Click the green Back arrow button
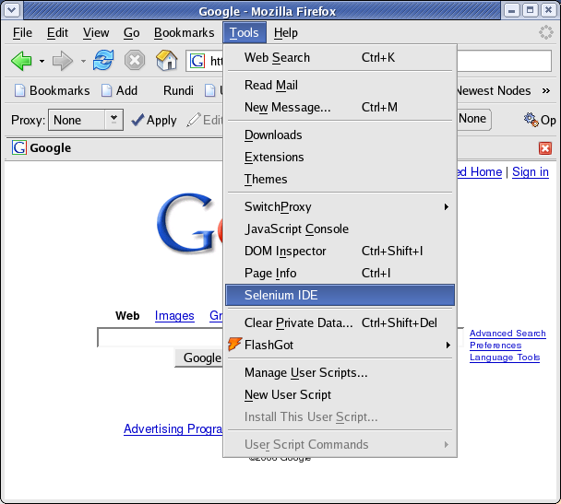The image size is (561, 504). pyautogui.click(x=21, y=61)
